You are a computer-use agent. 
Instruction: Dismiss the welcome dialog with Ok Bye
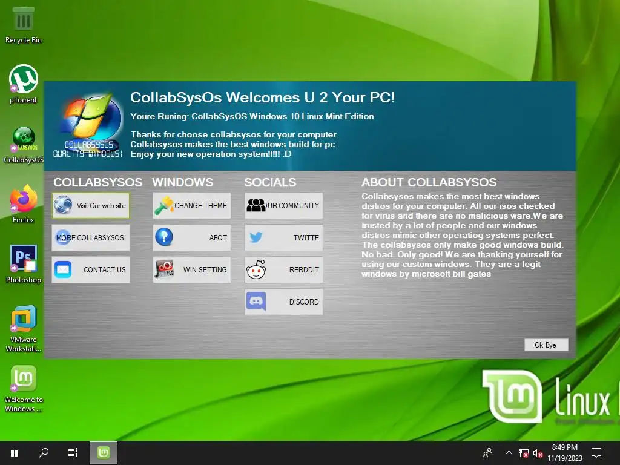[546, 345]
